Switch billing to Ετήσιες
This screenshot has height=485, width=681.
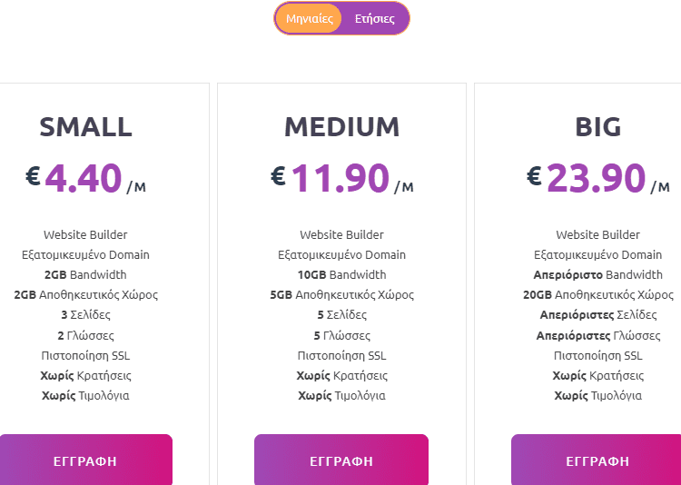click(x=374, y=19)
